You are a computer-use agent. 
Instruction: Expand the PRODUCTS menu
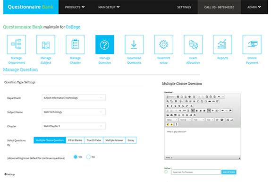(x=75, y=7)
